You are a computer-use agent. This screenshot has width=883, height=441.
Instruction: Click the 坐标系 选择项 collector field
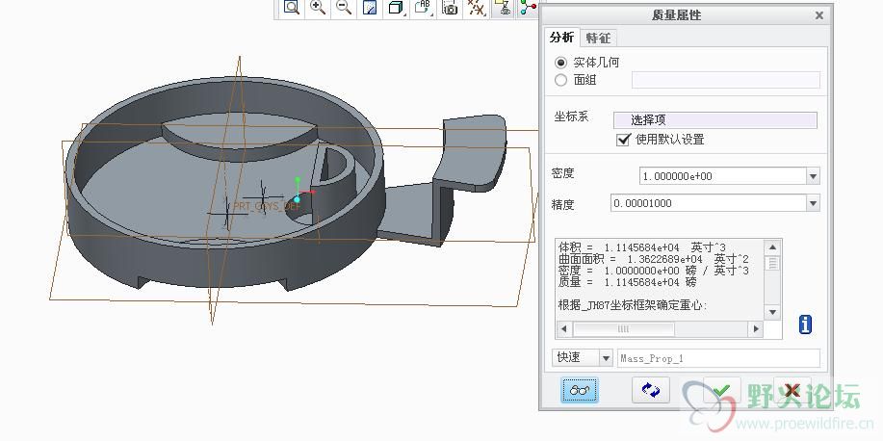(715, 120)
